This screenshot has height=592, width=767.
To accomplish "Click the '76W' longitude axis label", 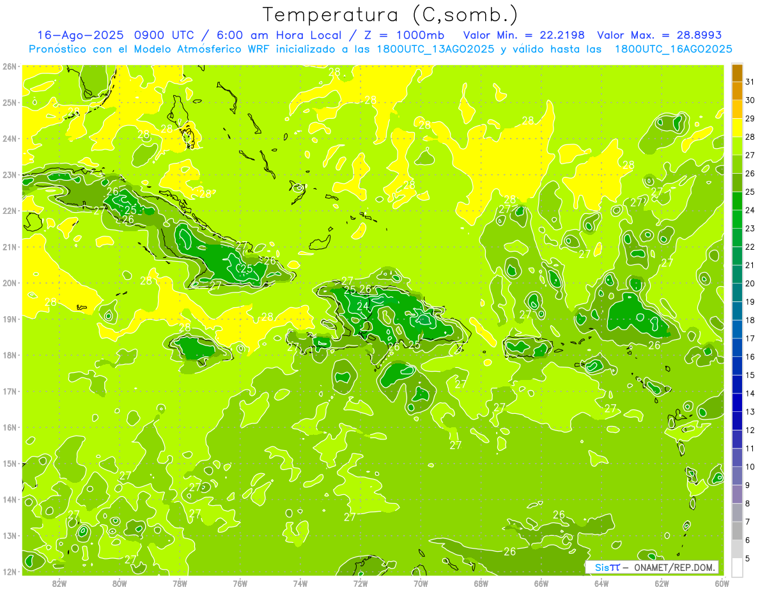I will 240,584.
